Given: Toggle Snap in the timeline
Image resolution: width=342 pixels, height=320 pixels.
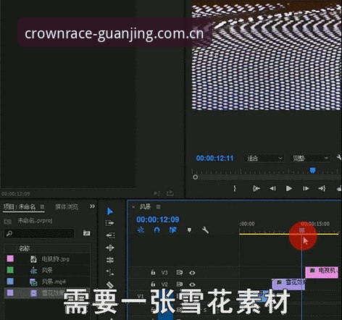Looking at the screenshot, I should [157, 230].
